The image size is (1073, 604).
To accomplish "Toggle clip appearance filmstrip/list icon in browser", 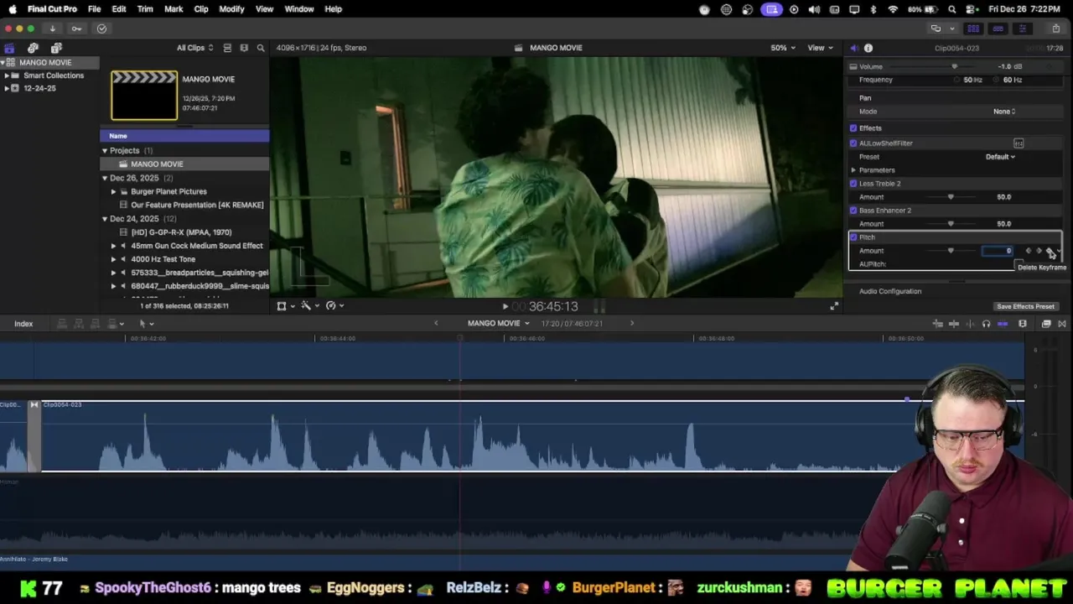I will coord(227,48).
